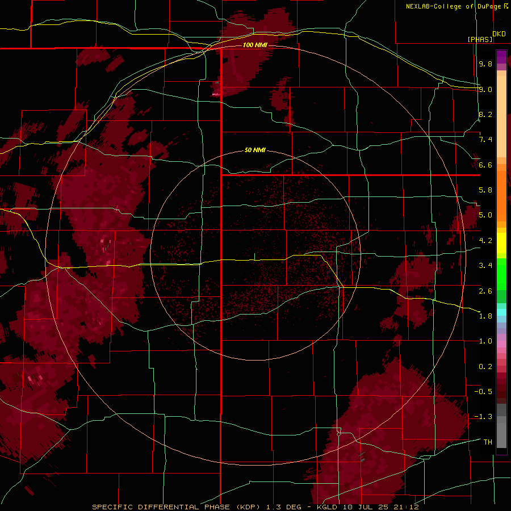
Task: Click the bright green segment of the color bar
Action: (501, 274)
